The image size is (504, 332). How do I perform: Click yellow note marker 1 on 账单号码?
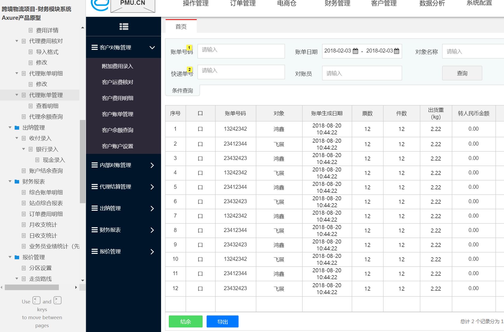point(189,48)
